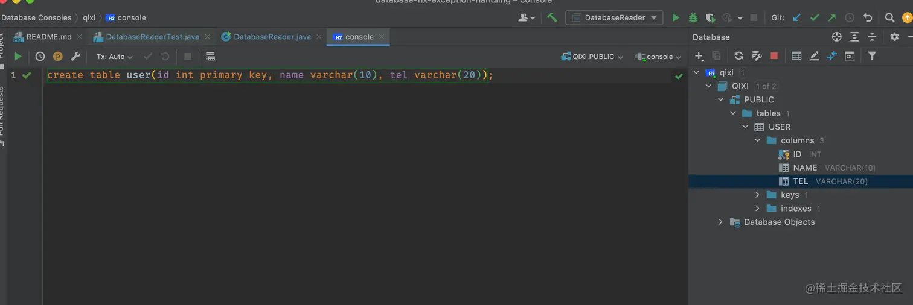The image size is (913, 305).
Task: Toggle in-editor results table icon
Action: click(210, 56)
